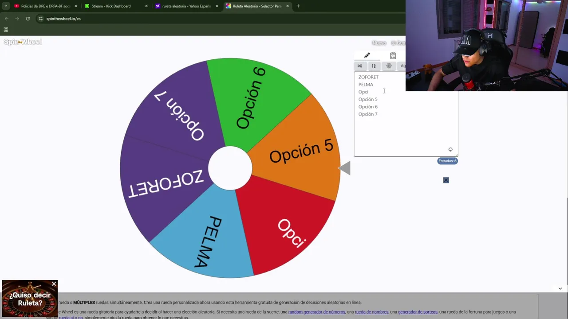The image size is (568, 319).
Task: Click the address bar URL spinthewheel.io/es
Action: click(63, 19)
